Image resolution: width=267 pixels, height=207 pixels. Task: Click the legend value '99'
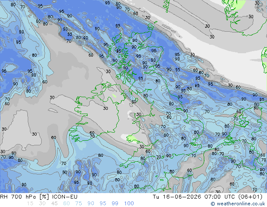tap(115, 204)
